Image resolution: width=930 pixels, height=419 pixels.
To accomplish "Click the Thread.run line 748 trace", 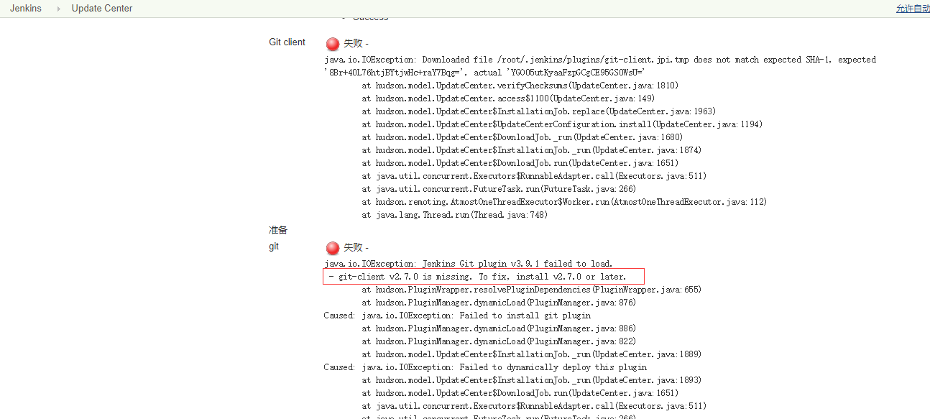I will 455,215.
